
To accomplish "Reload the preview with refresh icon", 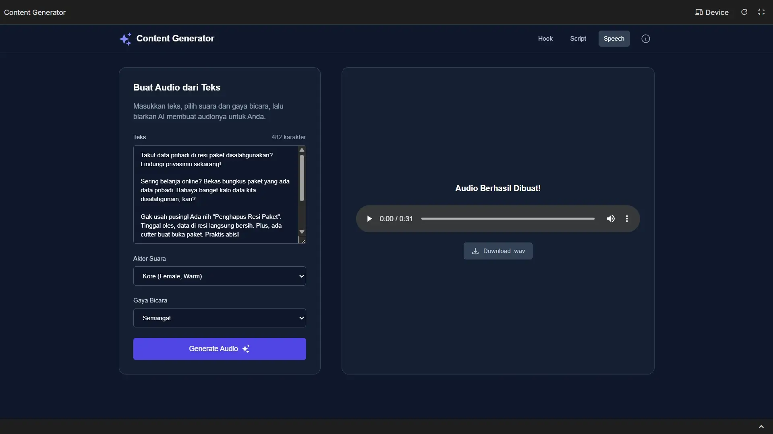I will tap(744, 12).
